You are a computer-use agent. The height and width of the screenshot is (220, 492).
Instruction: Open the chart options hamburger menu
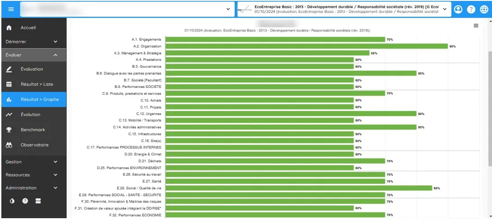(476, 26)
